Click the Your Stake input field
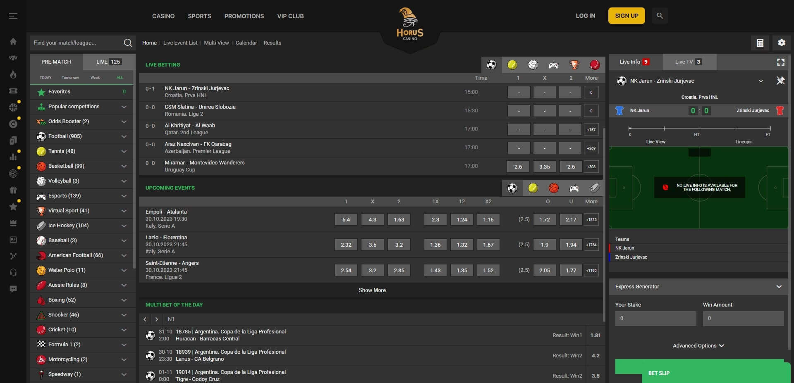This screenshot has height=383, width=794. click(x=655, y=319)
